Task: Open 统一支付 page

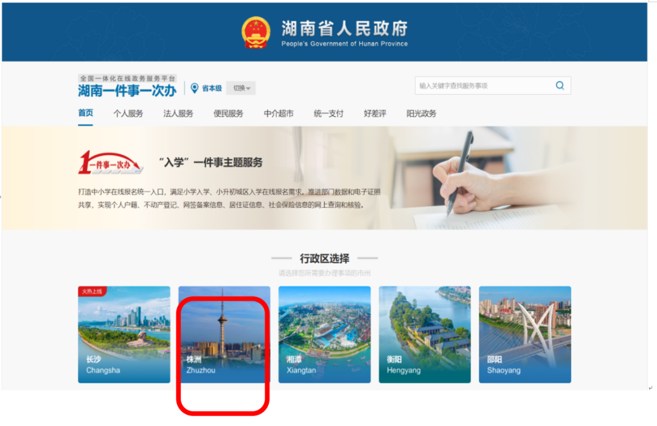Action: point(328,114)
